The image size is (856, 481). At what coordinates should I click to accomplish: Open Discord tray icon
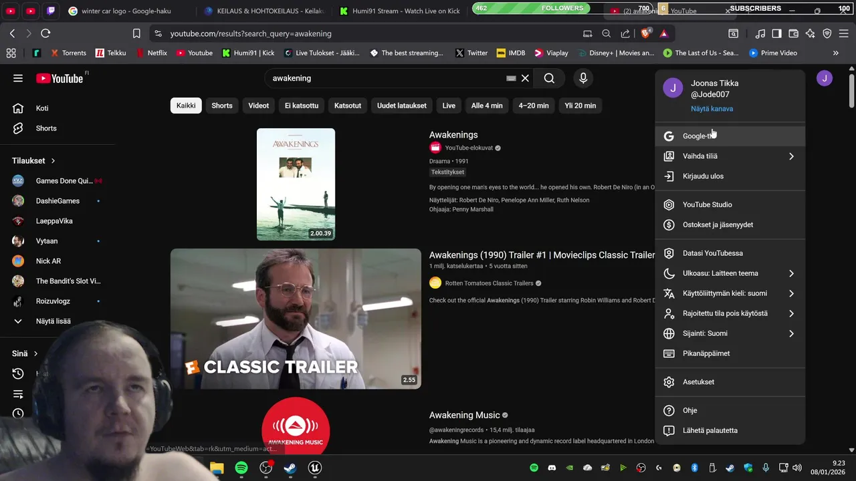[x=552, y=468]
